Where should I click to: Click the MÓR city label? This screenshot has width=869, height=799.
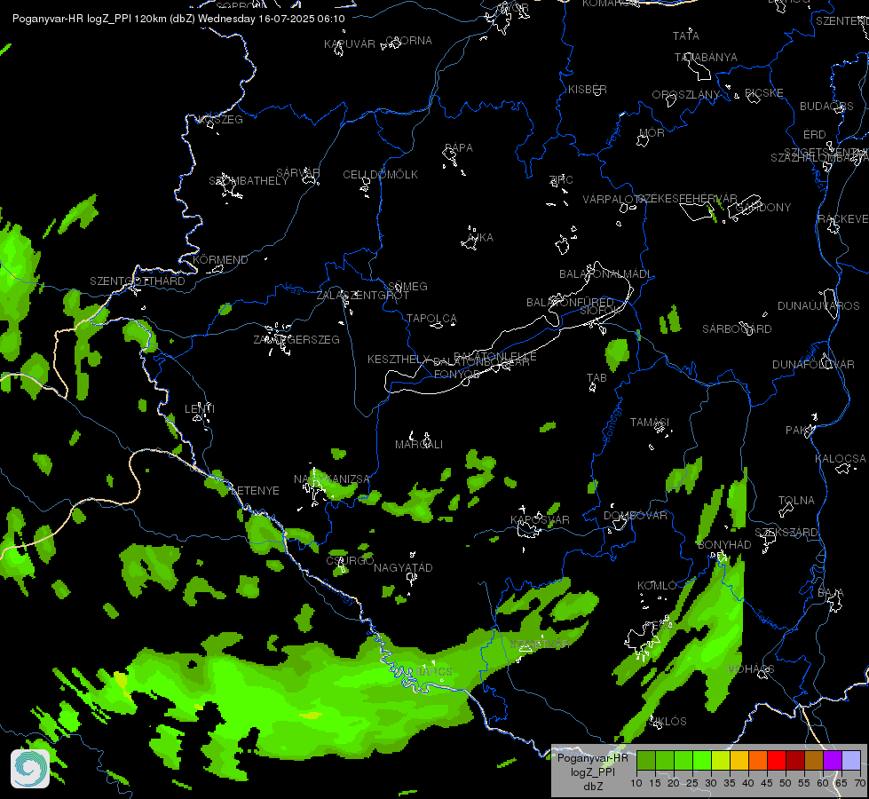(x=652, y=133)
